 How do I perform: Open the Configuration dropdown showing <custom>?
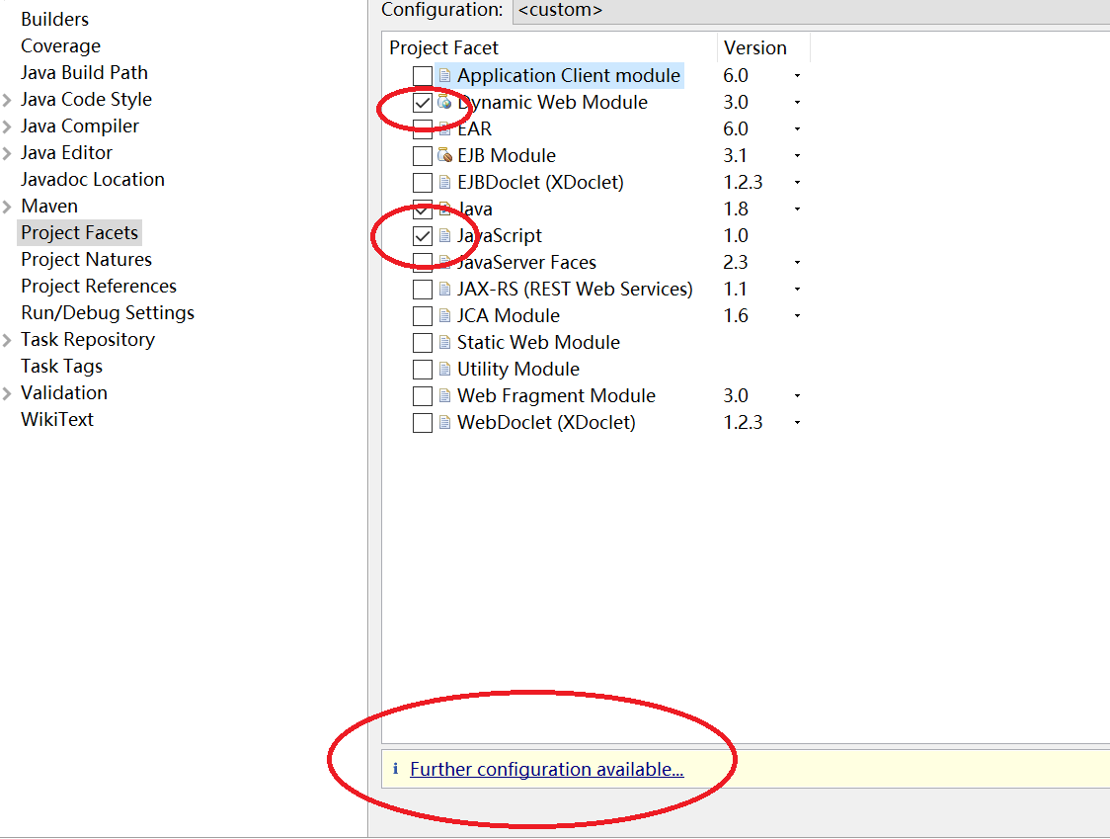click(691, 11)
